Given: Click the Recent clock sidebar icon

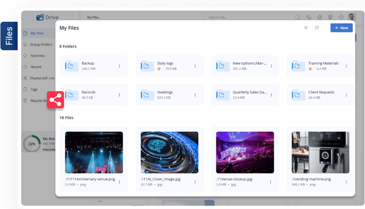Looking at the screenshot, I should [25, 67].
